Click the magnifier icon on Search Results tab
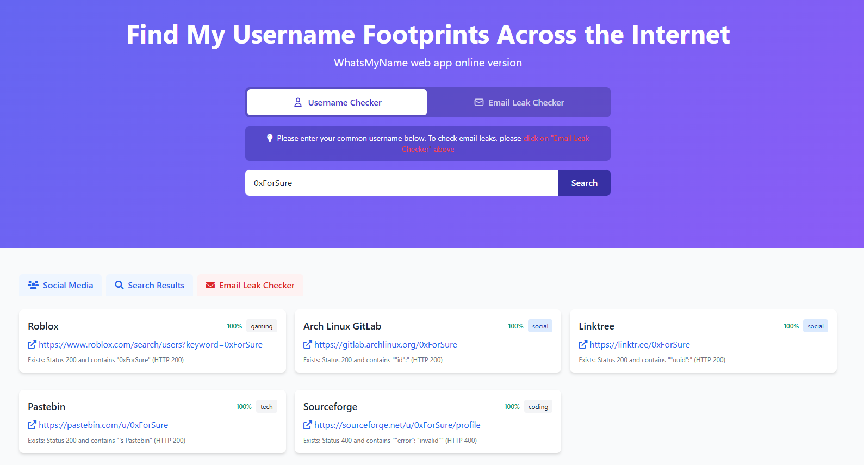The height and width of the screenshot is (465, 864). (119, 285)
